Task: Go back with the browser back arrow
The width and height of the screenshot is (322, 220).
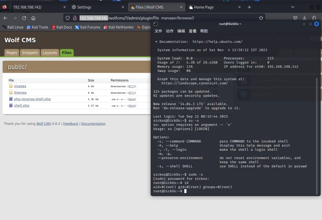Action: click(5, 18)
